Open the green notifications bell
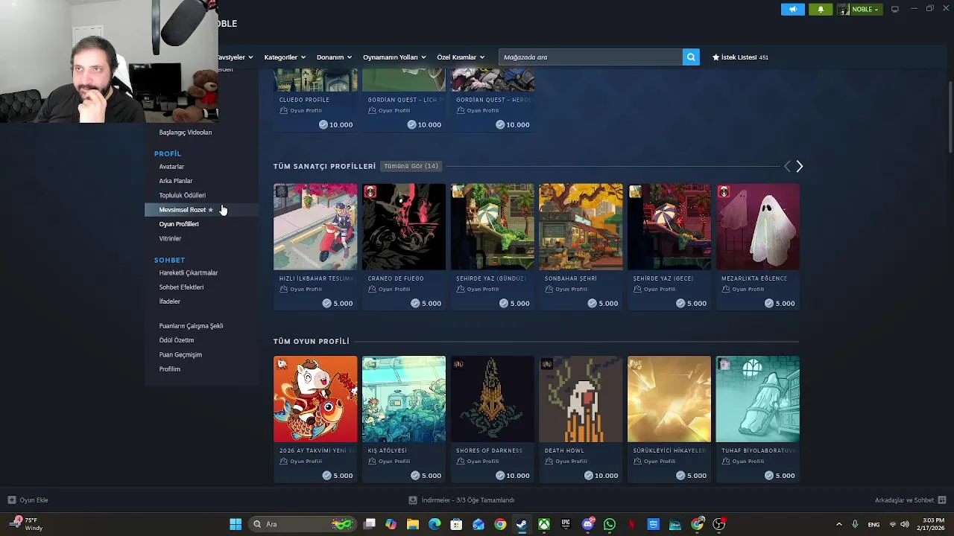This screenshot has height=536, width=954. click(x=821, y=9)
